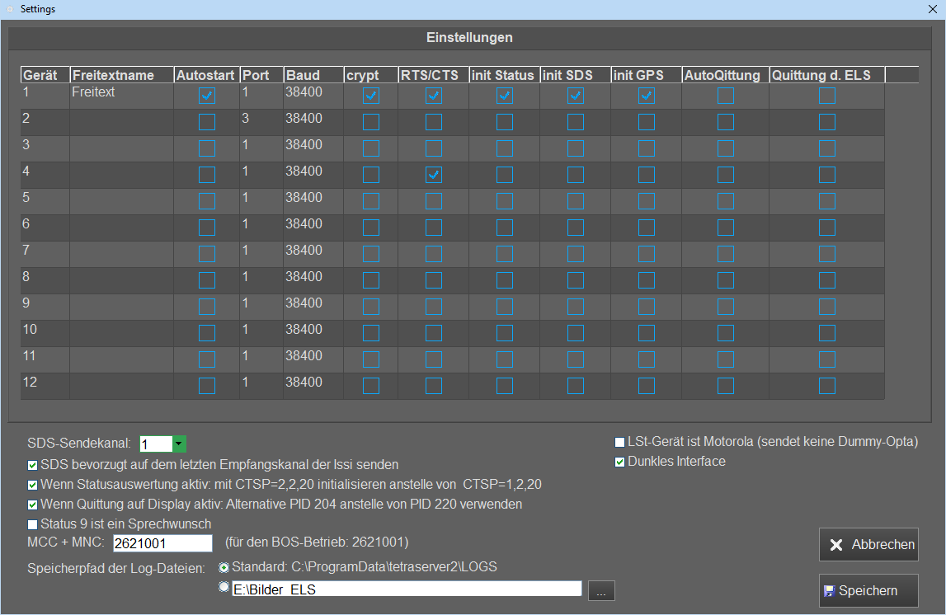This screenshot has height=615, width=946.
Task: Check init GPS for device 7
Action: 646,255
